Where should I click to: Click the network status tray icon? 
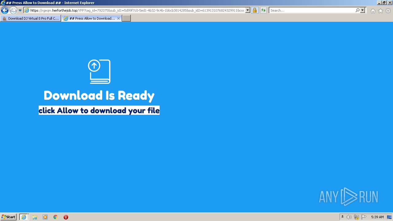tap(356, 217)
